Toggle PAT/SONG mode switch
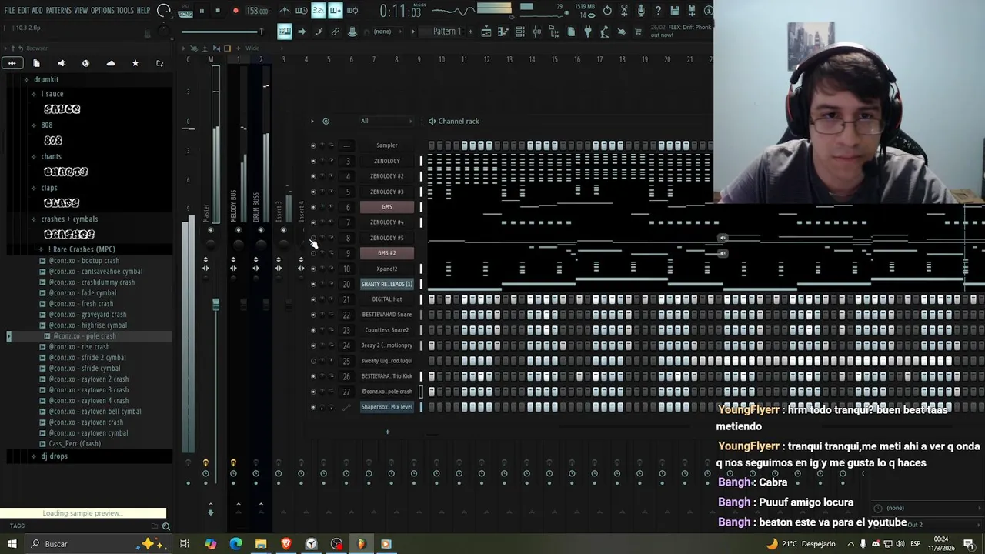The height and width of the screenshot is (554, 985). [185, 11]
